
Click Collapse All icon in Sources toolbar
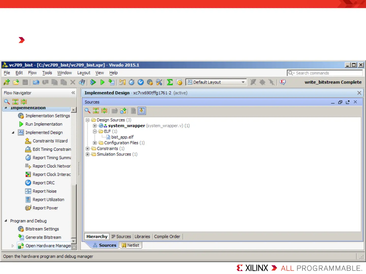[x=96, y=111]
